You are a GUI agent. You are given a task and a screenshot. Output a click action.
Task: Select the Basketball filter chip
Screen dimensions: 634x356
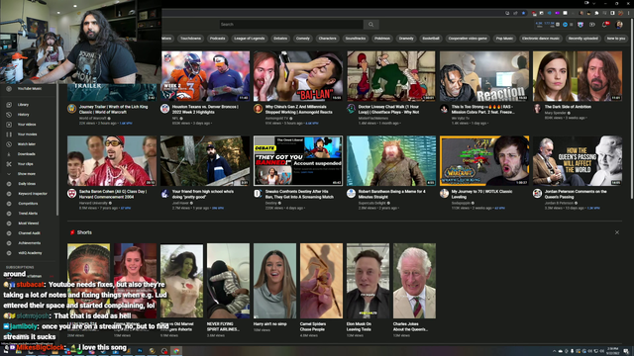tap(431, 39)
